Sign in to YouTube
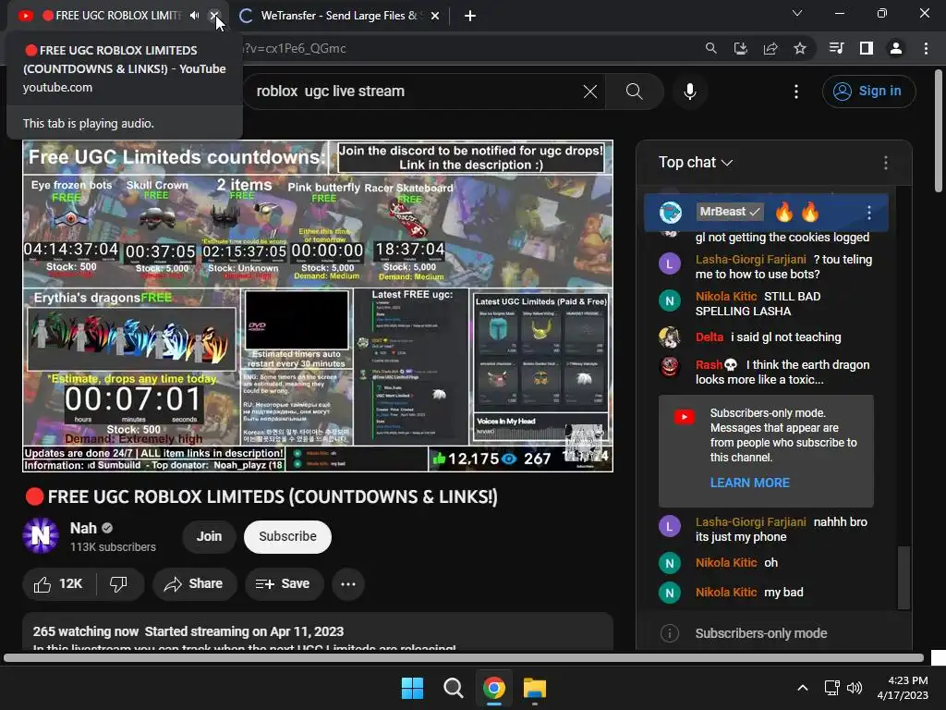The height and width of the screenshot is (710, 946). [868, 92]
